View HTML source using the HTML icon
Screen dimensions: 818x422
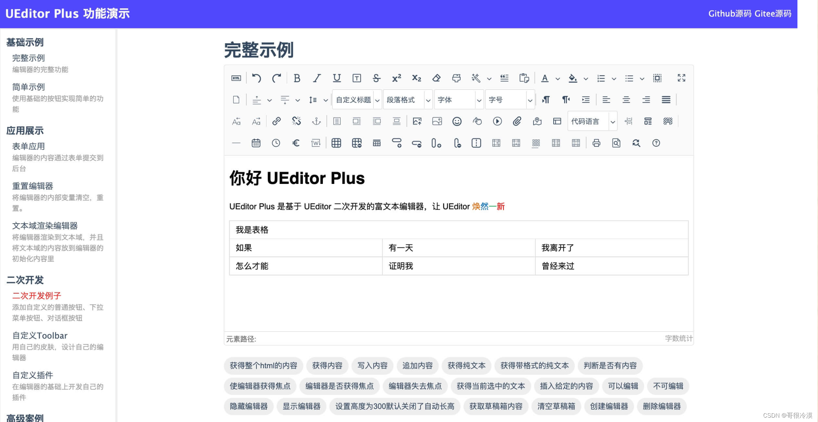tap(236, 78)
